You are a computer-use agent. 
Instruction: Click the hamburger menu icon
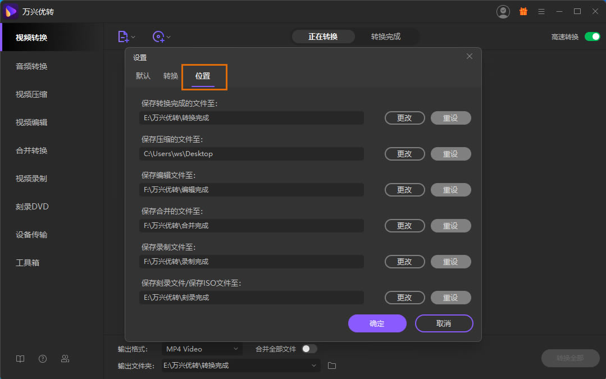point(541,11)
